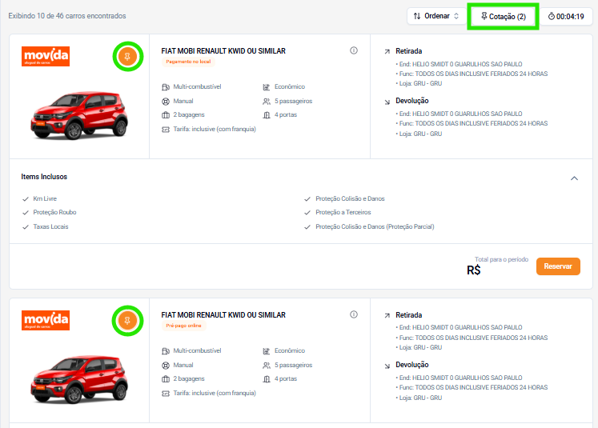The image size is (598, 428).
Task: Click Total para o período label
Action: 501,259
